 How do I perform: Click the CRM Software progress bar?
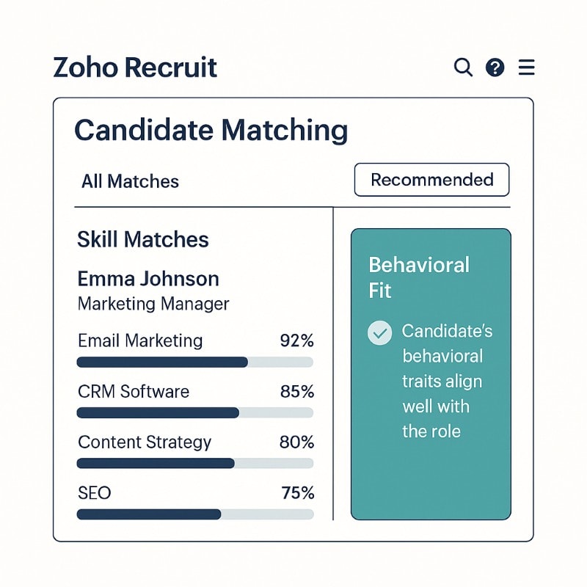pos(194,412)
